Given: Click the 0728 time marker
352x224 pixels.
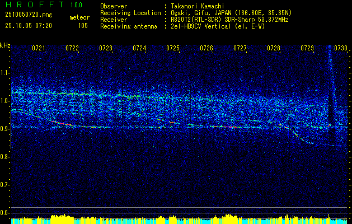Looking at the screenshot, I should 274,48.
